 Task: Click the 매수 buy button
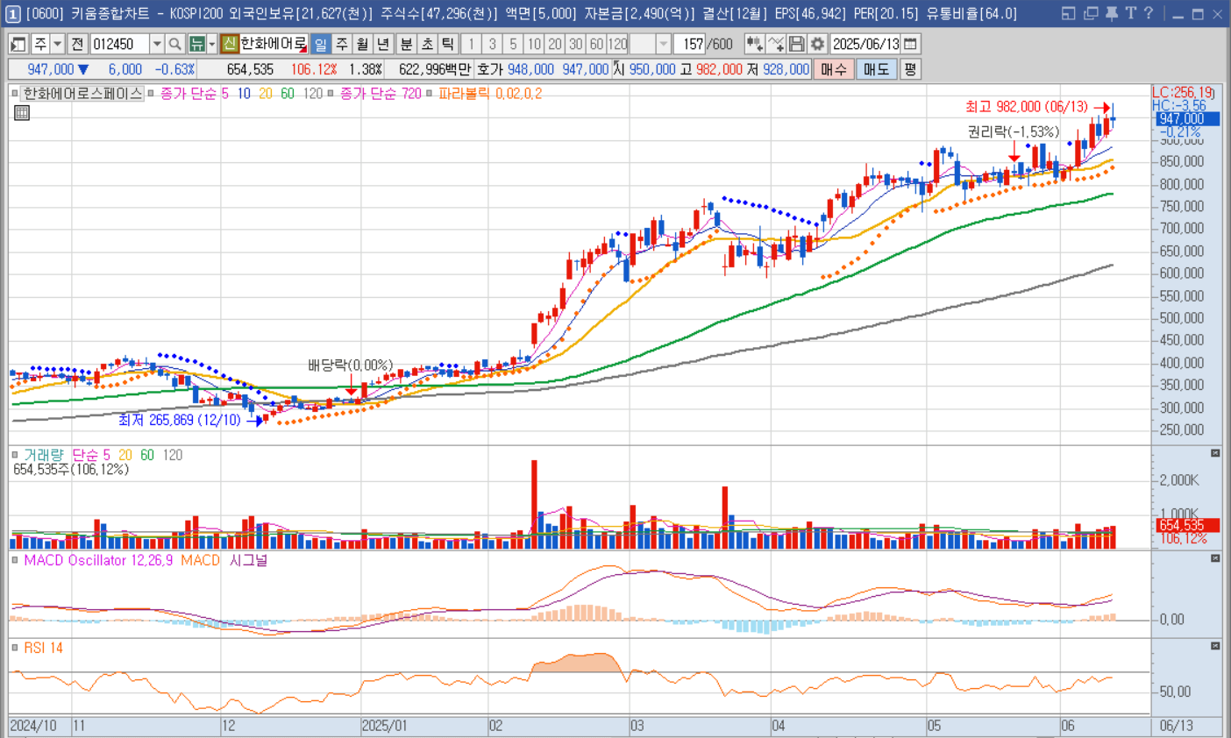coord(834,69)
